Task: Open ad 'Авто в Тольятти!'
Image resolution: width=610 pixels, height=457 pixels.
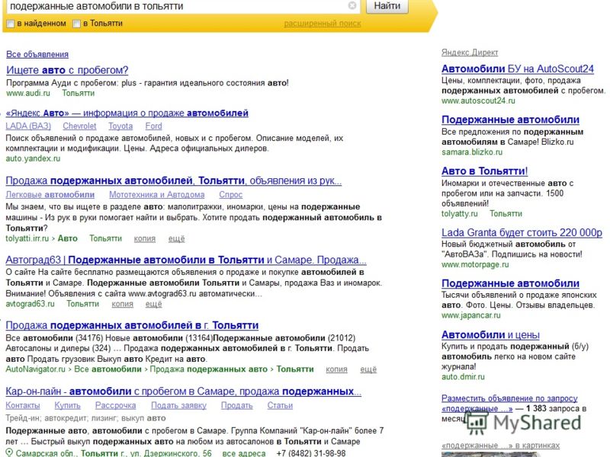Action: [x=485, y=171]
